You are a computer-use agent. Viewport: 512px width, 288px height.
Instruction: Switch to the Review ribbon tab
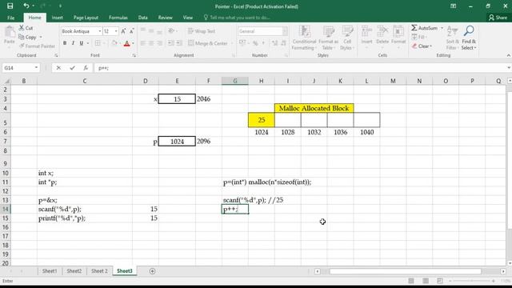pos(166,18)
